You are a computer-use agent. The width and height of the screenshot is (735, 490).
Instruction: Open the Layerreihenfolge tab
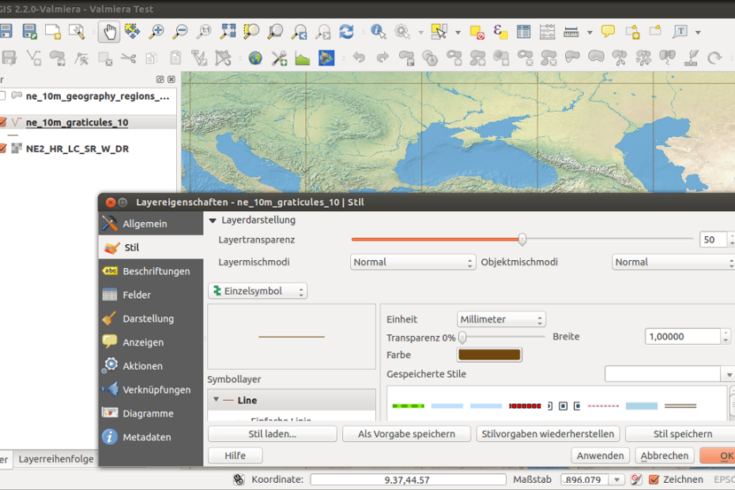pos(55,458)
